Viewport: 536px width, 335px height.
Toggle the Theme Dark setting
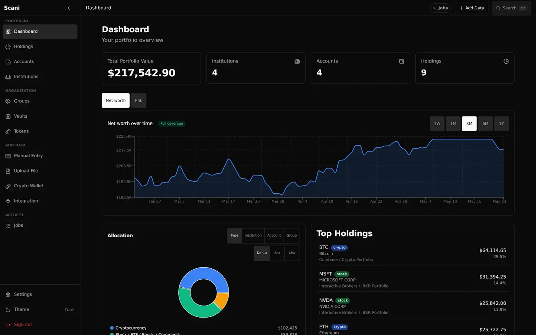pos(40,310)
